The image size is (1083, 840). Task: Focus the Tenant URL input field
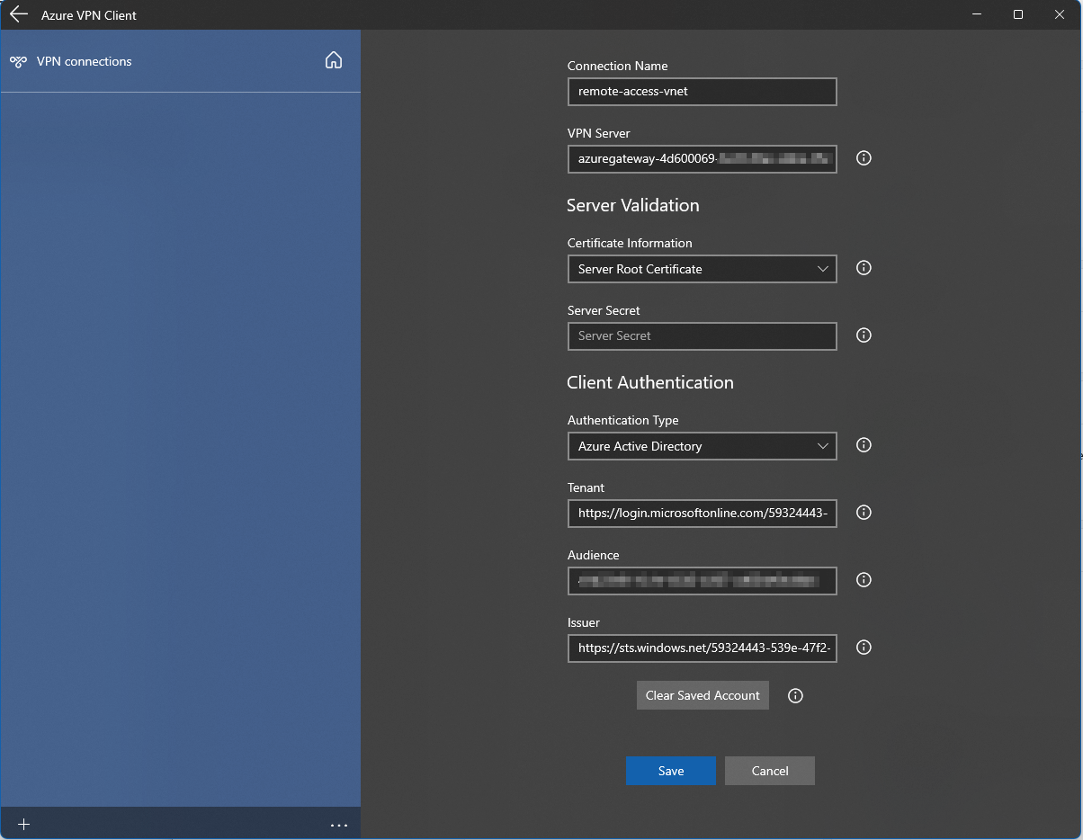[x=703, y=514]
